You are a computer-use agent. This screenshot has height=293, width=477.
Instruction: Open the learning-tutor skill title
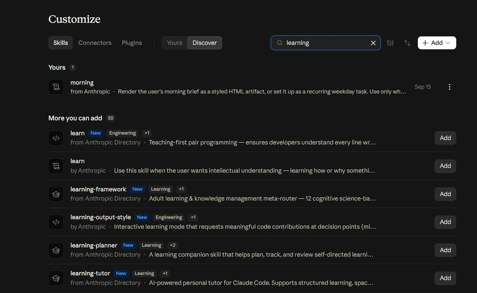pyautogui.click(x=90, y=273)
